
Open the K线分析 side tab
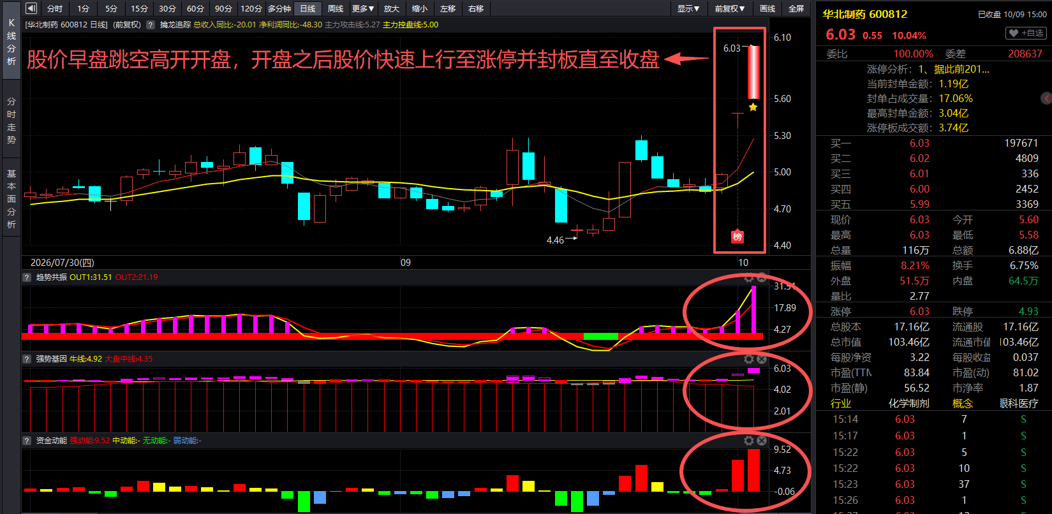click(11, 42)
